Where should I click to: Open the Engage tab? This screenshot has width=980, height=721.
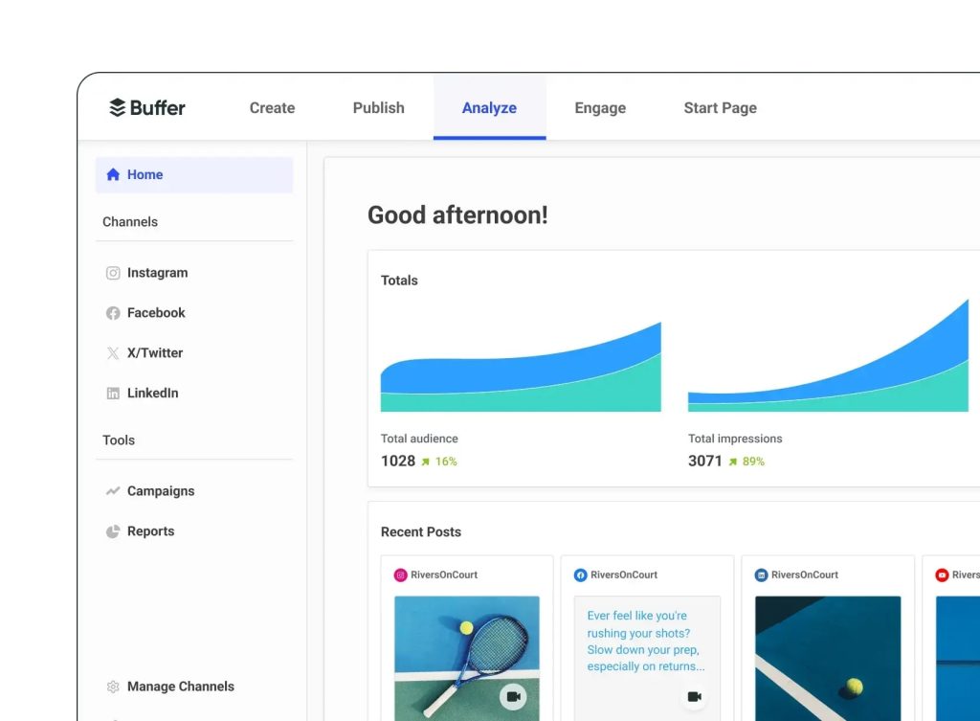600,108
